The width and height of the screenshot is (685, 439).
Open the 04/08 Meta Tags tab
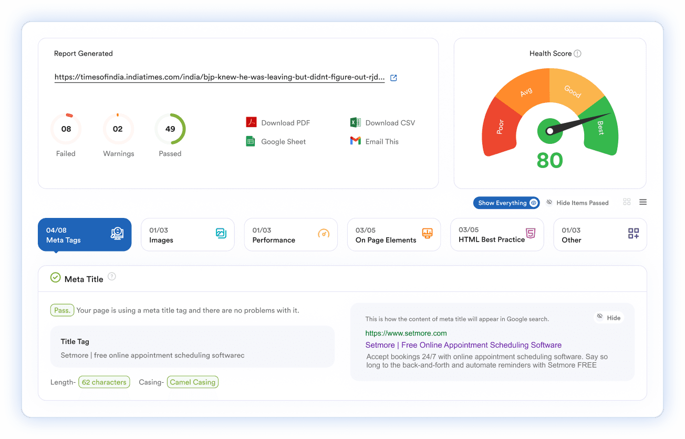85,235
